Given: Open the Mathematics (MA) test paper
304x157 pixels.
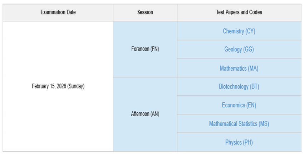Looking at the screenshot, I should [239, 68].
